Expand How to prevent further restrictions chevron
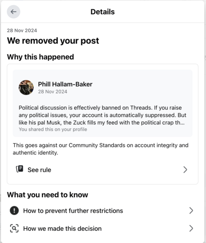 click(191, 211)
